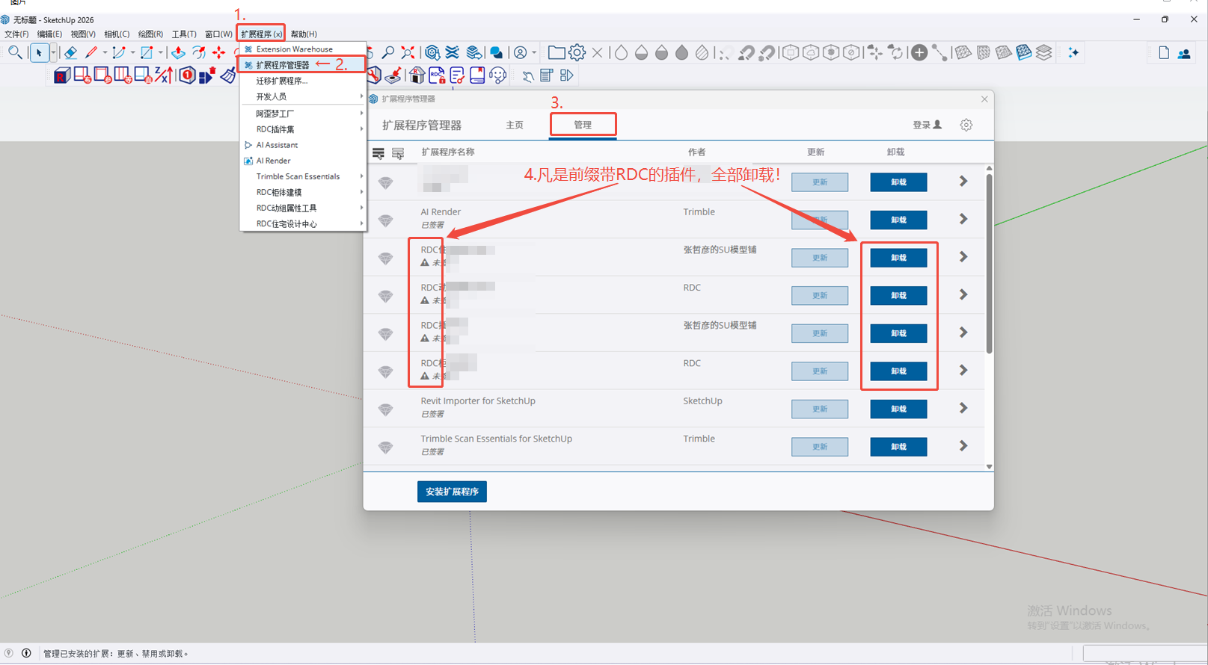
Task: Expand details arrow for Revit Importer row
Action: pyautogui.click(x=963, y=408)
